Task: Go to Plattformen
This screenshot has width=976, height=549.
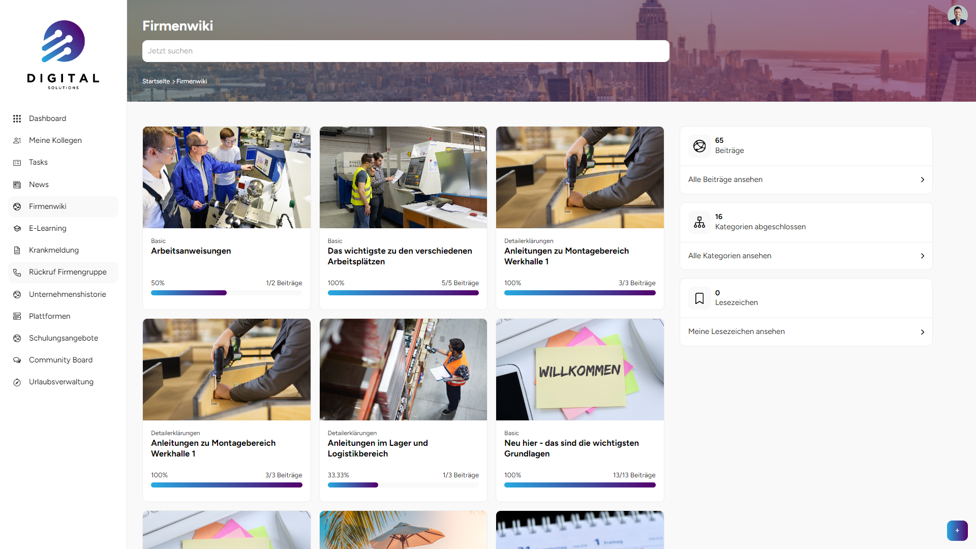Action: [63, 316]
